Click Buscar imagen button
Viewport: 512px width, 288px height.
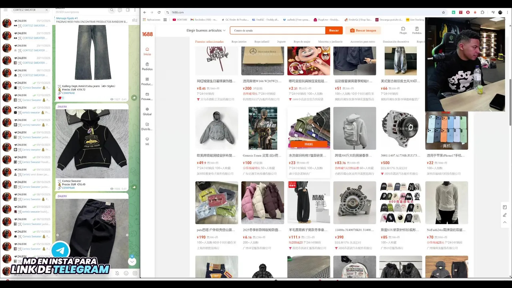(363, 30)
